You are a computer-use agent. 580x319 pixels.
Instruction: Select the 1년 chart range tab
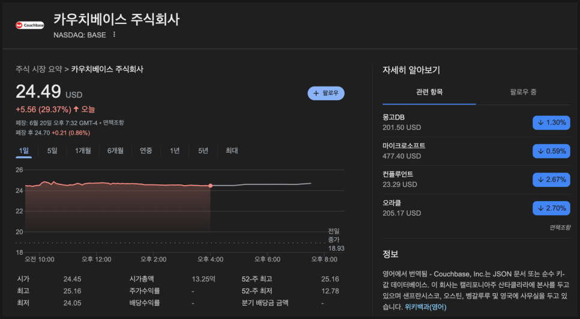[175, 151]
